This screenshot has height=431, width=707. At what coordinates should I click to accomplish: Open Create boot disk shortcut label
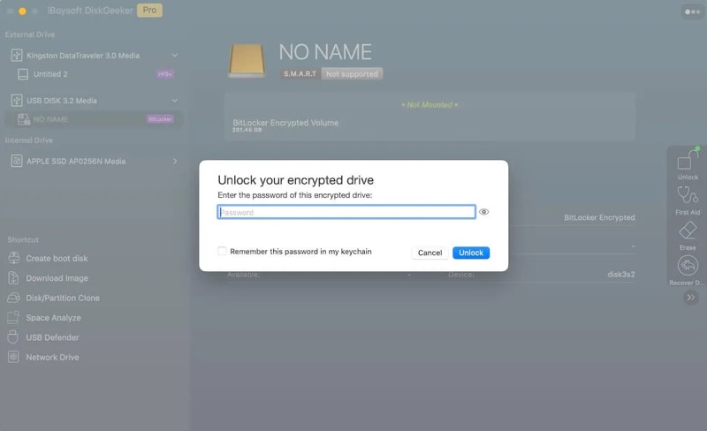tap(57, 258)
